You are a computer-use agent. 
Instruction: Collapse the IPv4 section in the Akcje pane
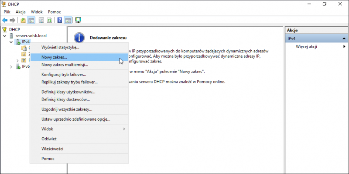click(x=344, y=38)
